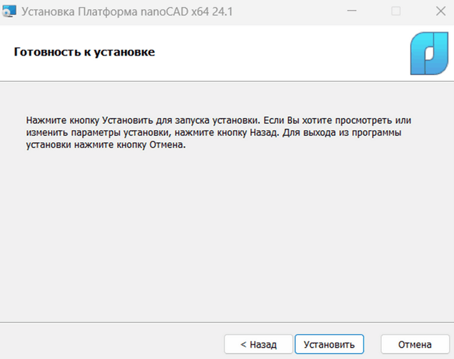Click the greyed-out maximize button
The height and width of the screenshot is (359, 454).
click(x=396, y=11)
